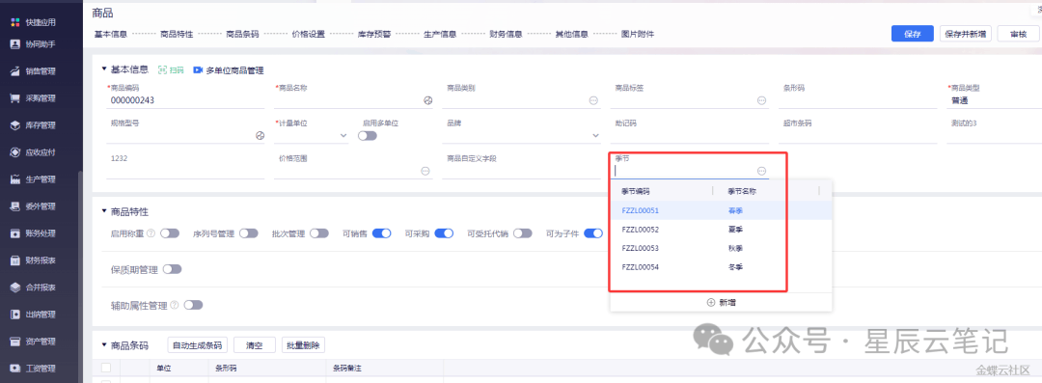Click help icon next to 启用称重
The height and width of the screenshot is (383, 1042).
coord(151,233)
